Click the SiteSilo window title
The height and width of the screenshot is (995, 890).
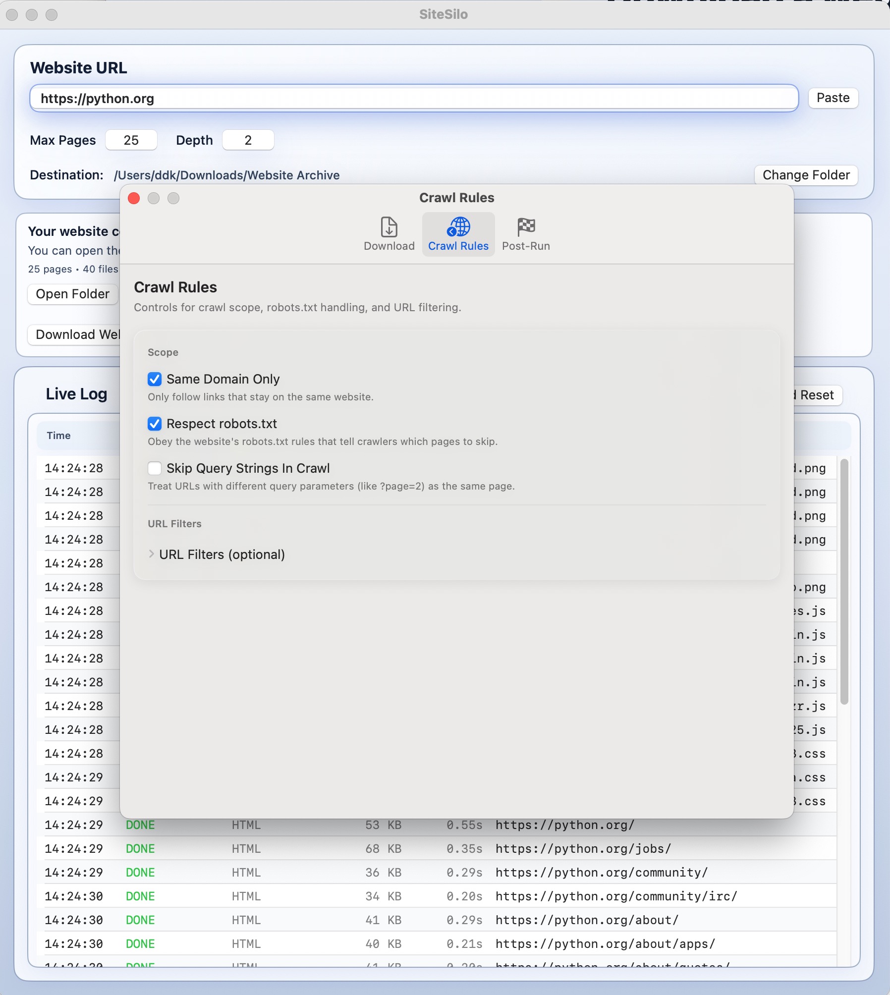(444, 14)
